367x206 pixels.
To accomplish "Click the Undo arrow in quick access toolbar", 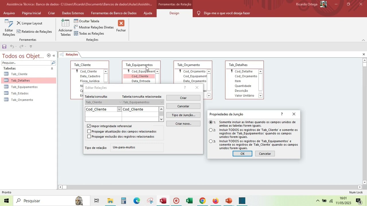I will [x=12, y=46].
